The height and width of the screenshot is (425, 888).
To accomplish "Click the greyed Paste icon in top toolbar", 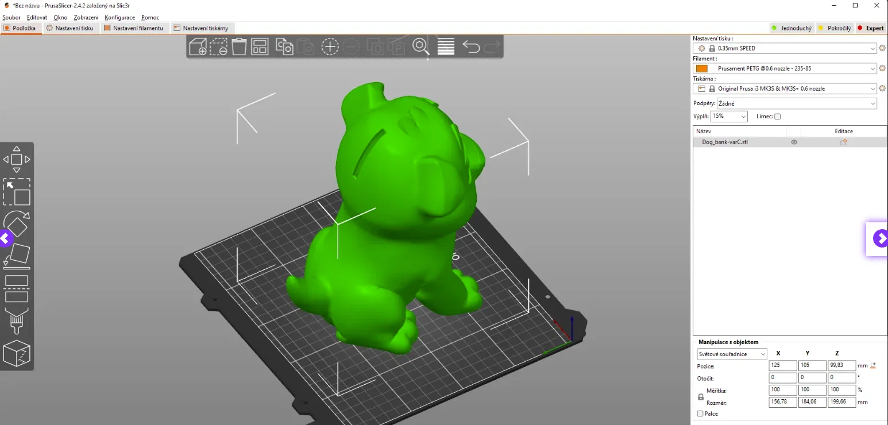I will point(305,47).
